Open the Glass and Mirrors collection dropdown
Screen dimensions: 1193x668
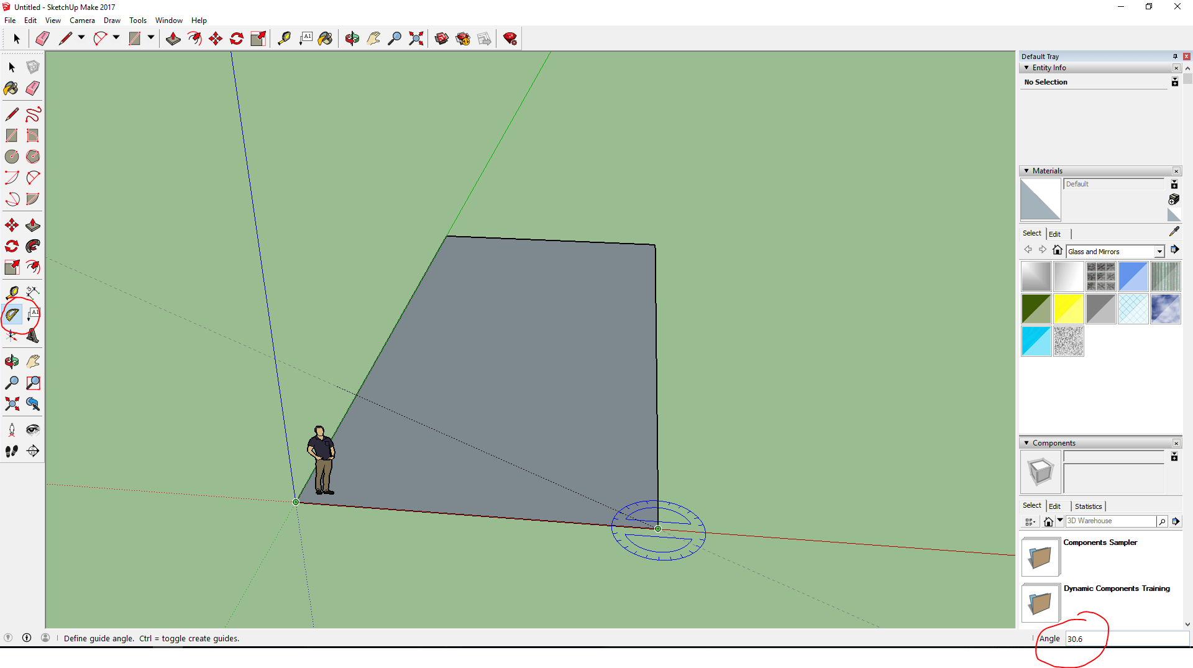(x=1160, y=251)
